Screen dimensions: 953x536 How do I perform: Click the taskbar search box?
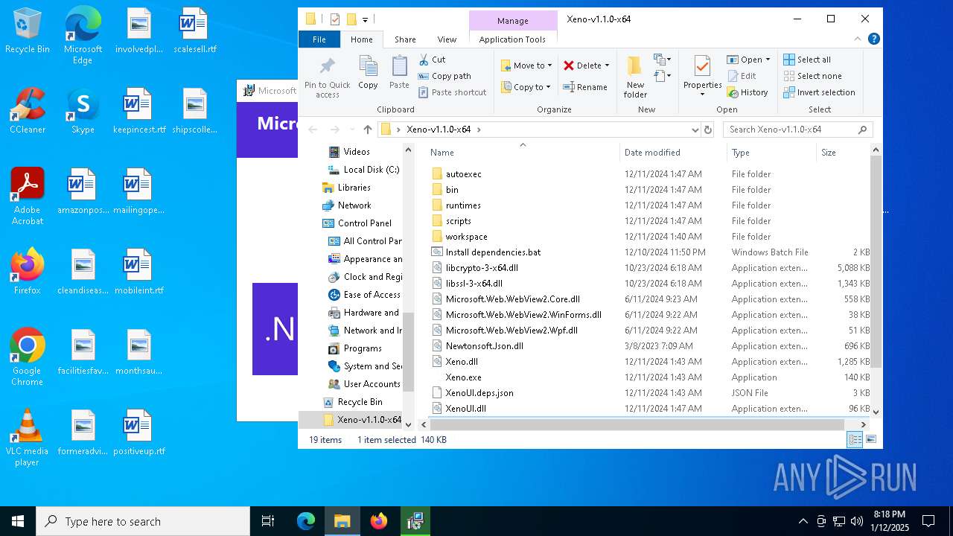tap(143, 521)
